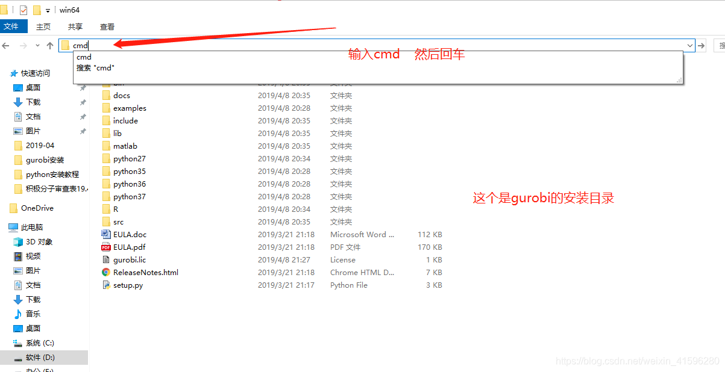Open 桌面 under quick access
The width and height of the screenshot is (725, 372).
click(x=33, y=88)
